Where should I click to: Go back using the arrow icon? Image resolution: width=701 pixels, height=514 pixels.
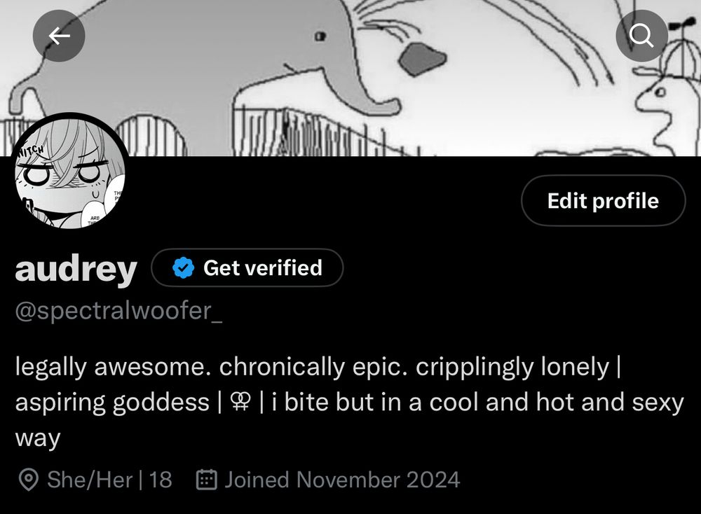(x=59, y=36)
